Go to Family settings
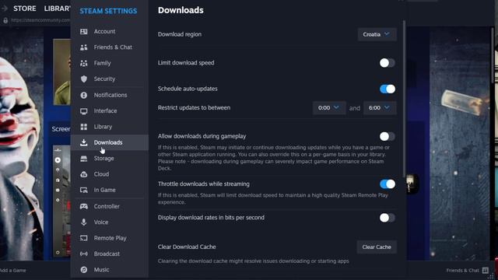The height and width of the screenshot is (280, 498). [110, 63]
